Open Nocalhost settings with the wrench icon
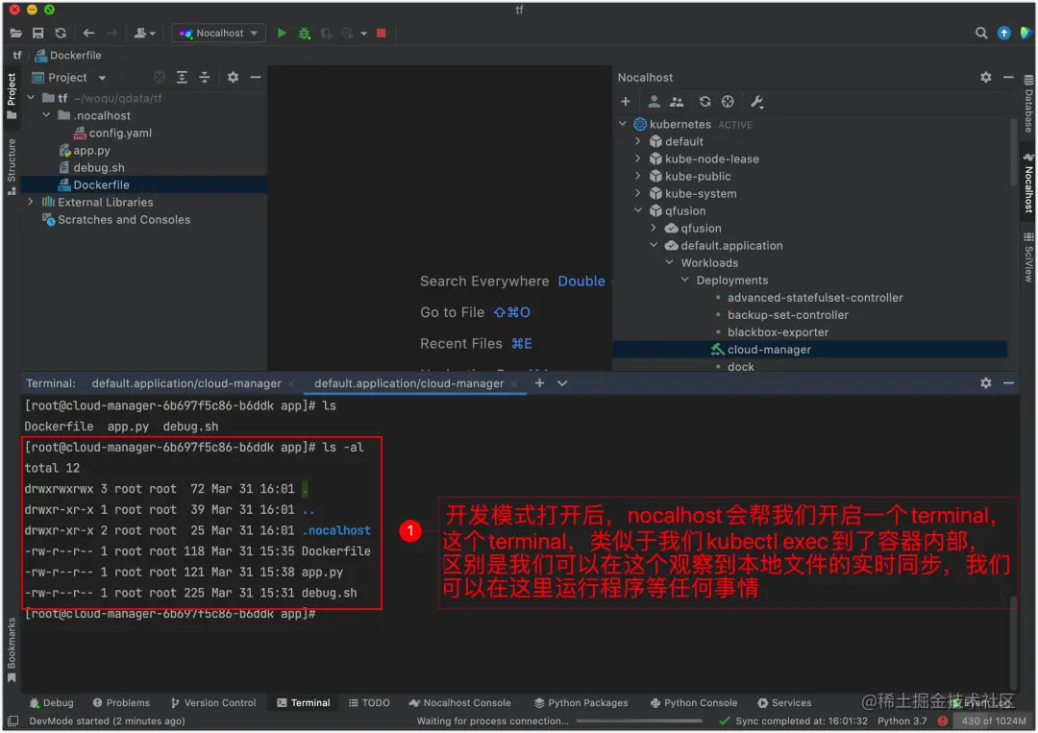1038x733 pixels. [x=756, y=101]
